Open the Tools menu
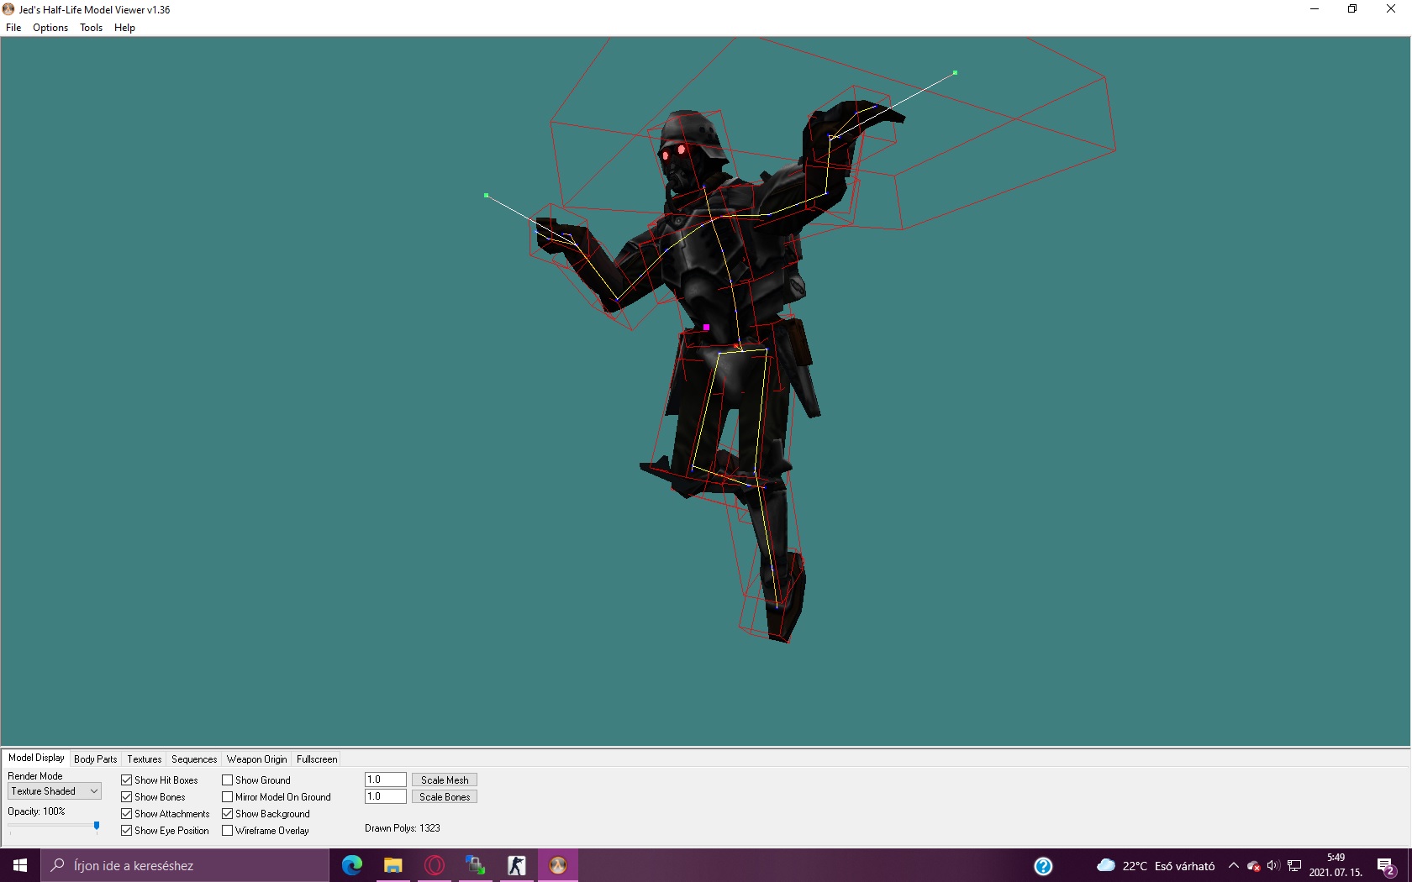This screenshot has width=1412, height=882. [91, 28]
